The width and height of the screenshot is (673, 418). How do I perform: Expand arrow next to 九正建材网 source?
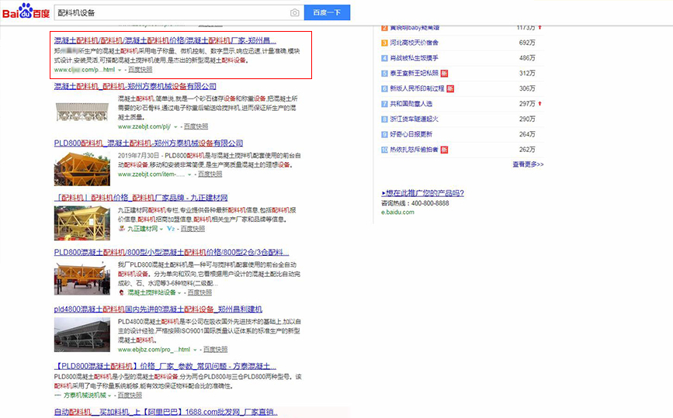click(161, 230)
